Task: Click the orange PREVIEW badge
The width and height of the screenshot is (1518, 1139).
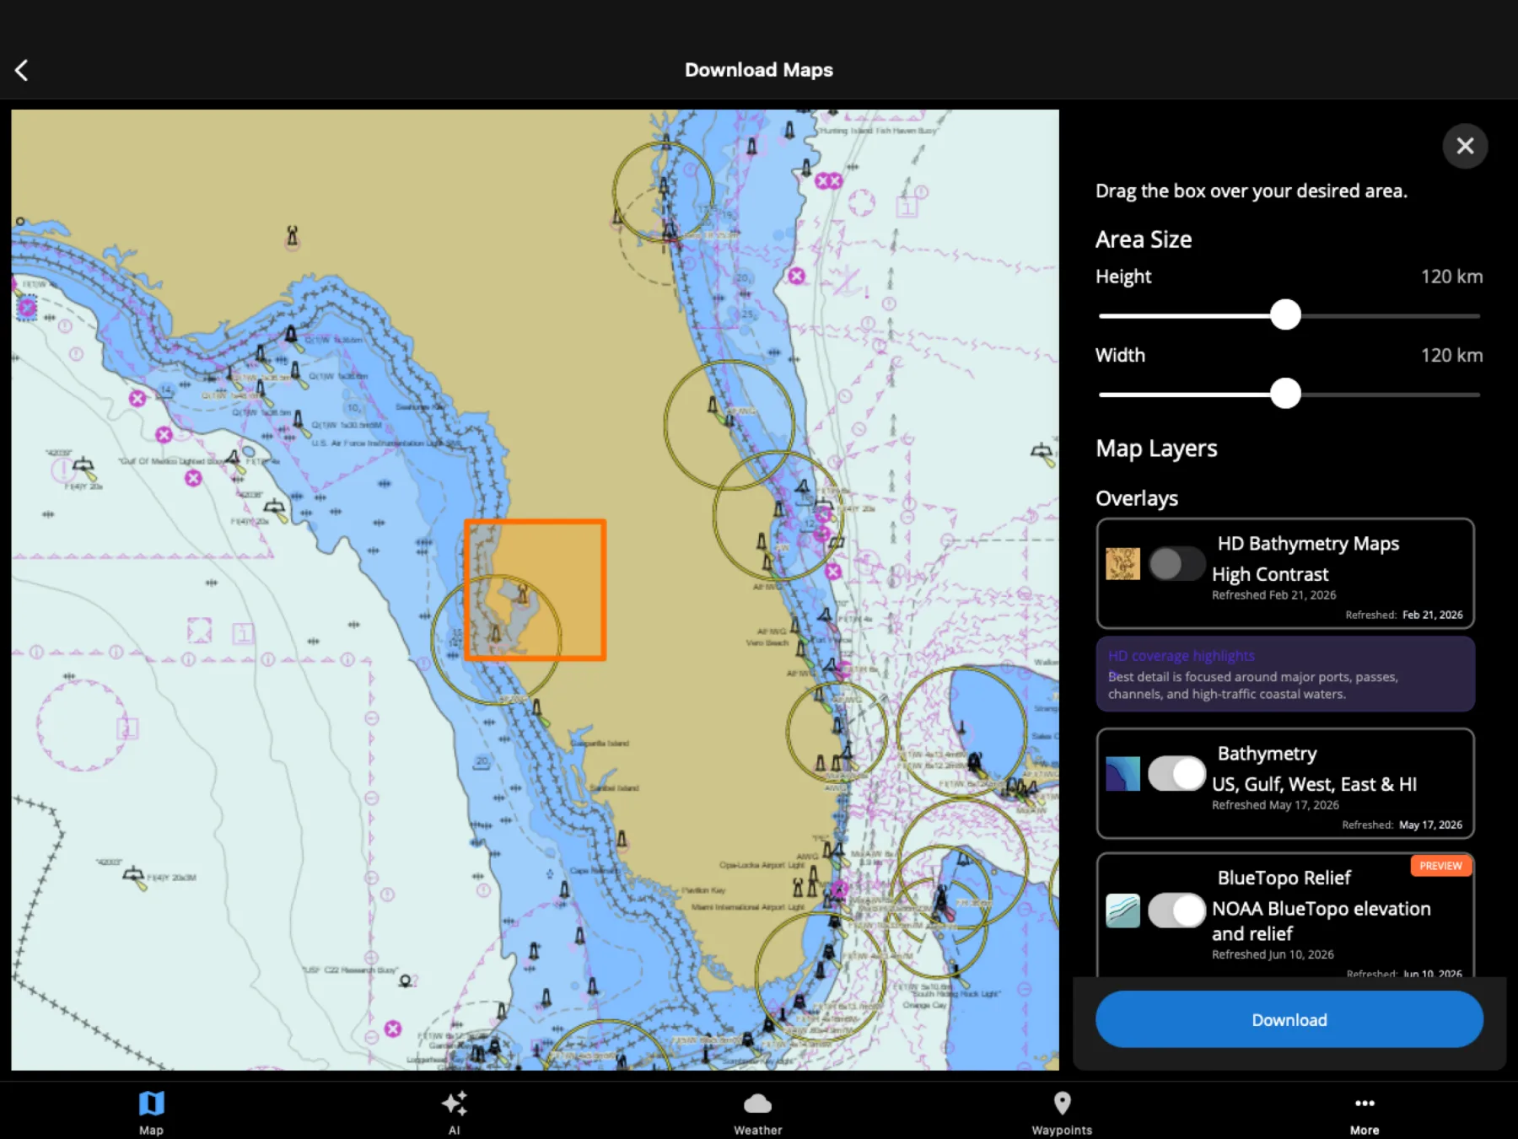Action: click(x=1440, y=866)
